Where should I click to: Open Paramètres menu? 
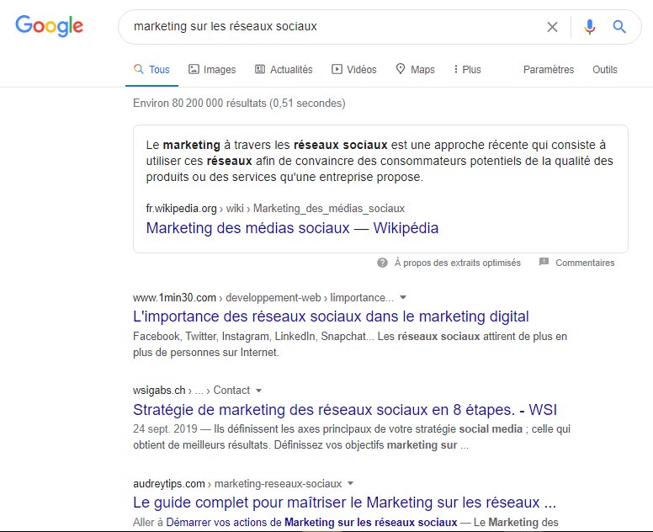click(549, 70)
